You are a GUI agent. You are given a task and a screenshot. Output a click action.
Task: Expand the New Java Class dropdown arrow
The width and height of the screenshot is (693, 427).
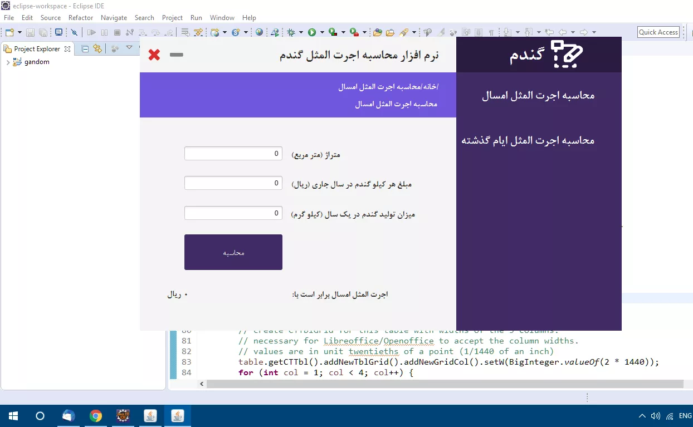tap(245, 32)
